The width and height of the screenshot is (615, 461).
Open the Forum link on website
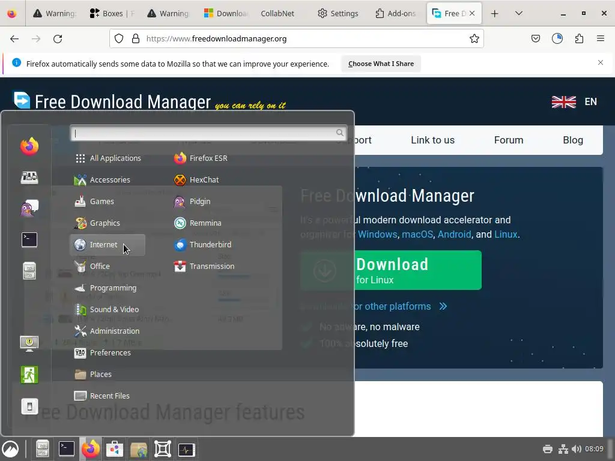(509, 140)
